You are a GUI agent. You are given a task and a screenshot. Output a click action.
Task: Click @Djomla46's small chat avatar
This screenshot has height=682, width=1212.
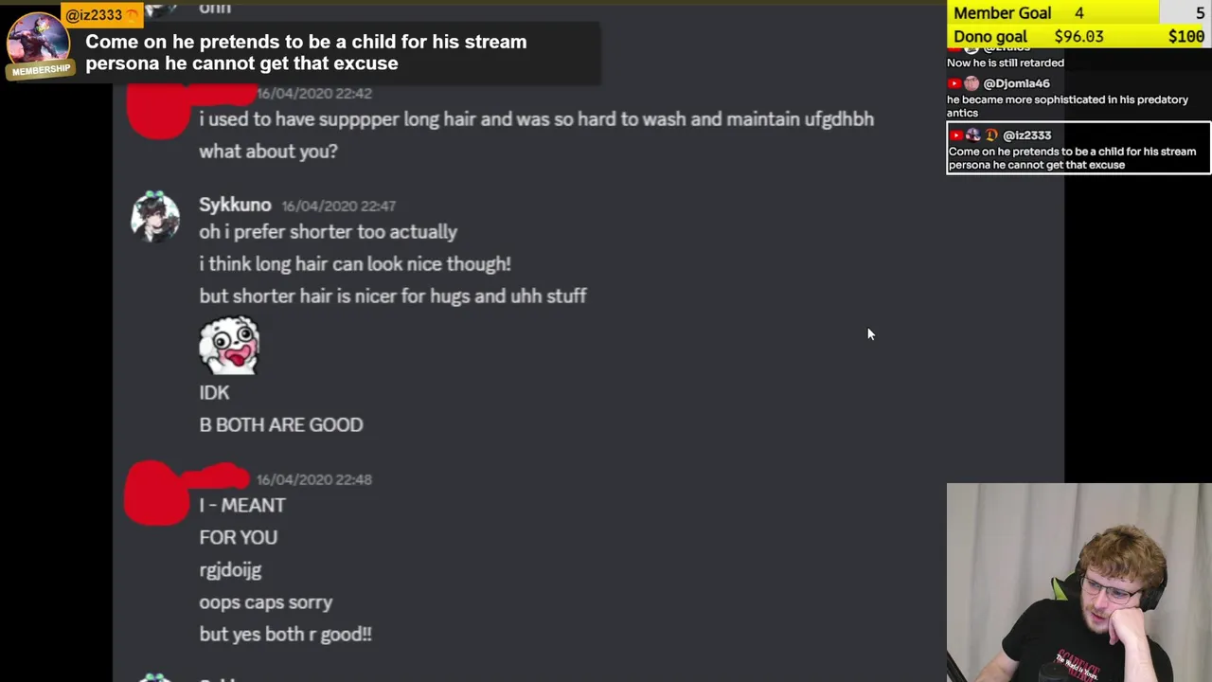point(971,83)
